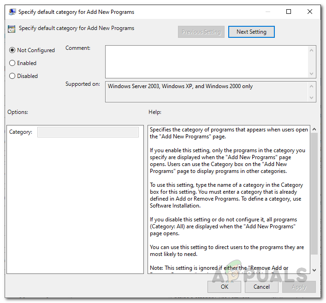Maximize the policy setting window

(x=289, y=12)
